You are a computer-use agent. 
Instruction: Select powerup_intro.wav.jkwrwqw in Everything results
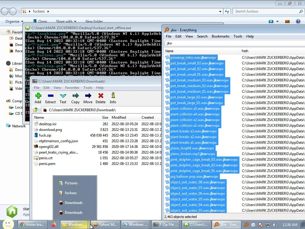tap(193, 58)
